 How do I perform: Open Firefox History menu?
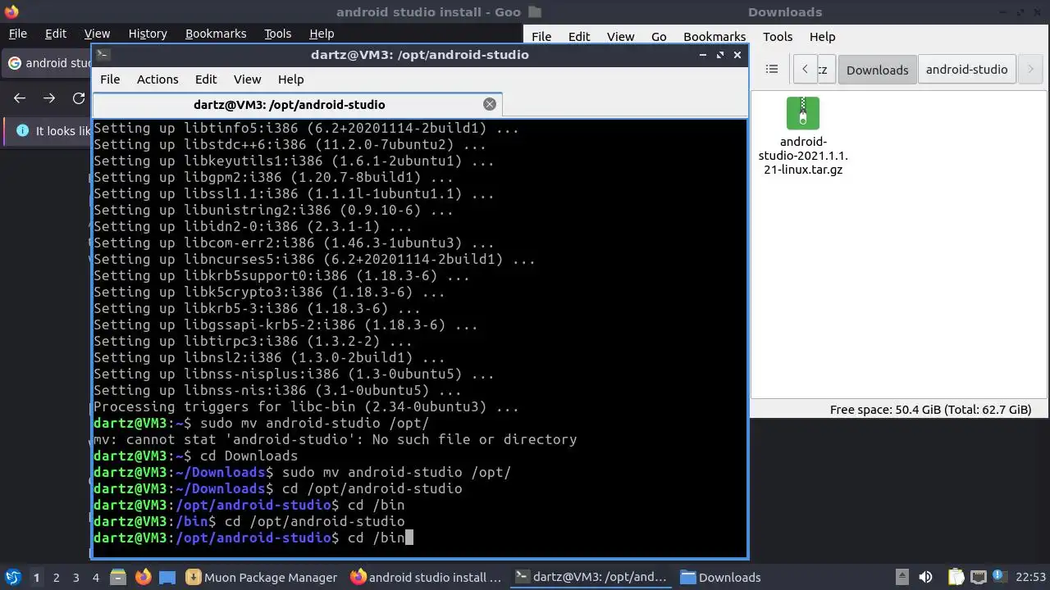(x=148, y=34)
